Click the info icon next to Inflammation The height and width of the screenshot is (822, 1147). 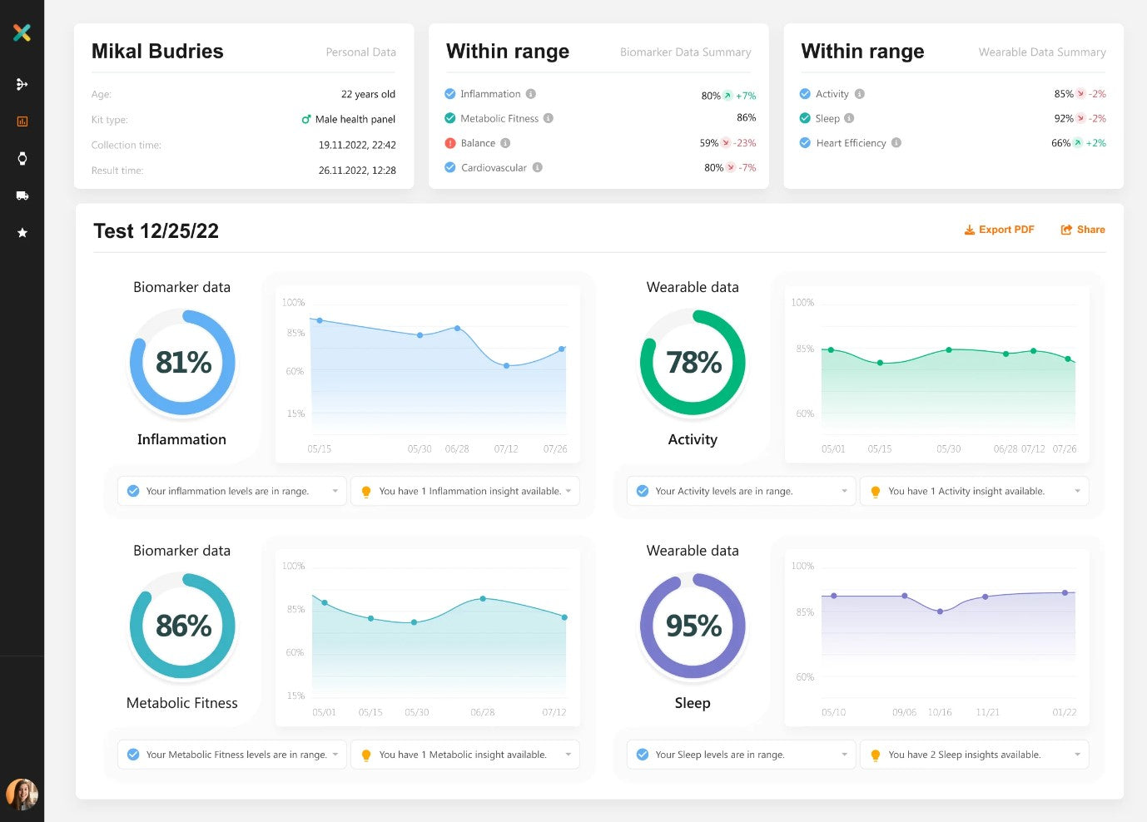point(531,94)
